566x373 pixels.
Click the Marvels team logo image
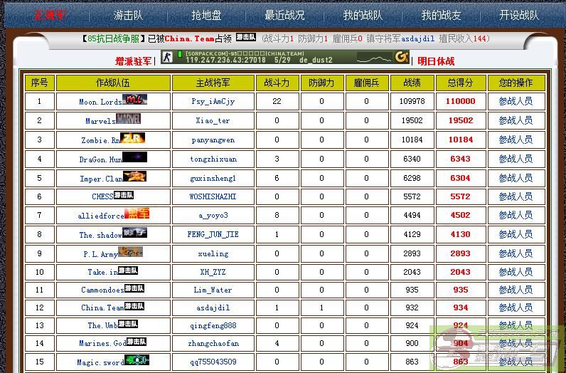[x=128, y=120]
